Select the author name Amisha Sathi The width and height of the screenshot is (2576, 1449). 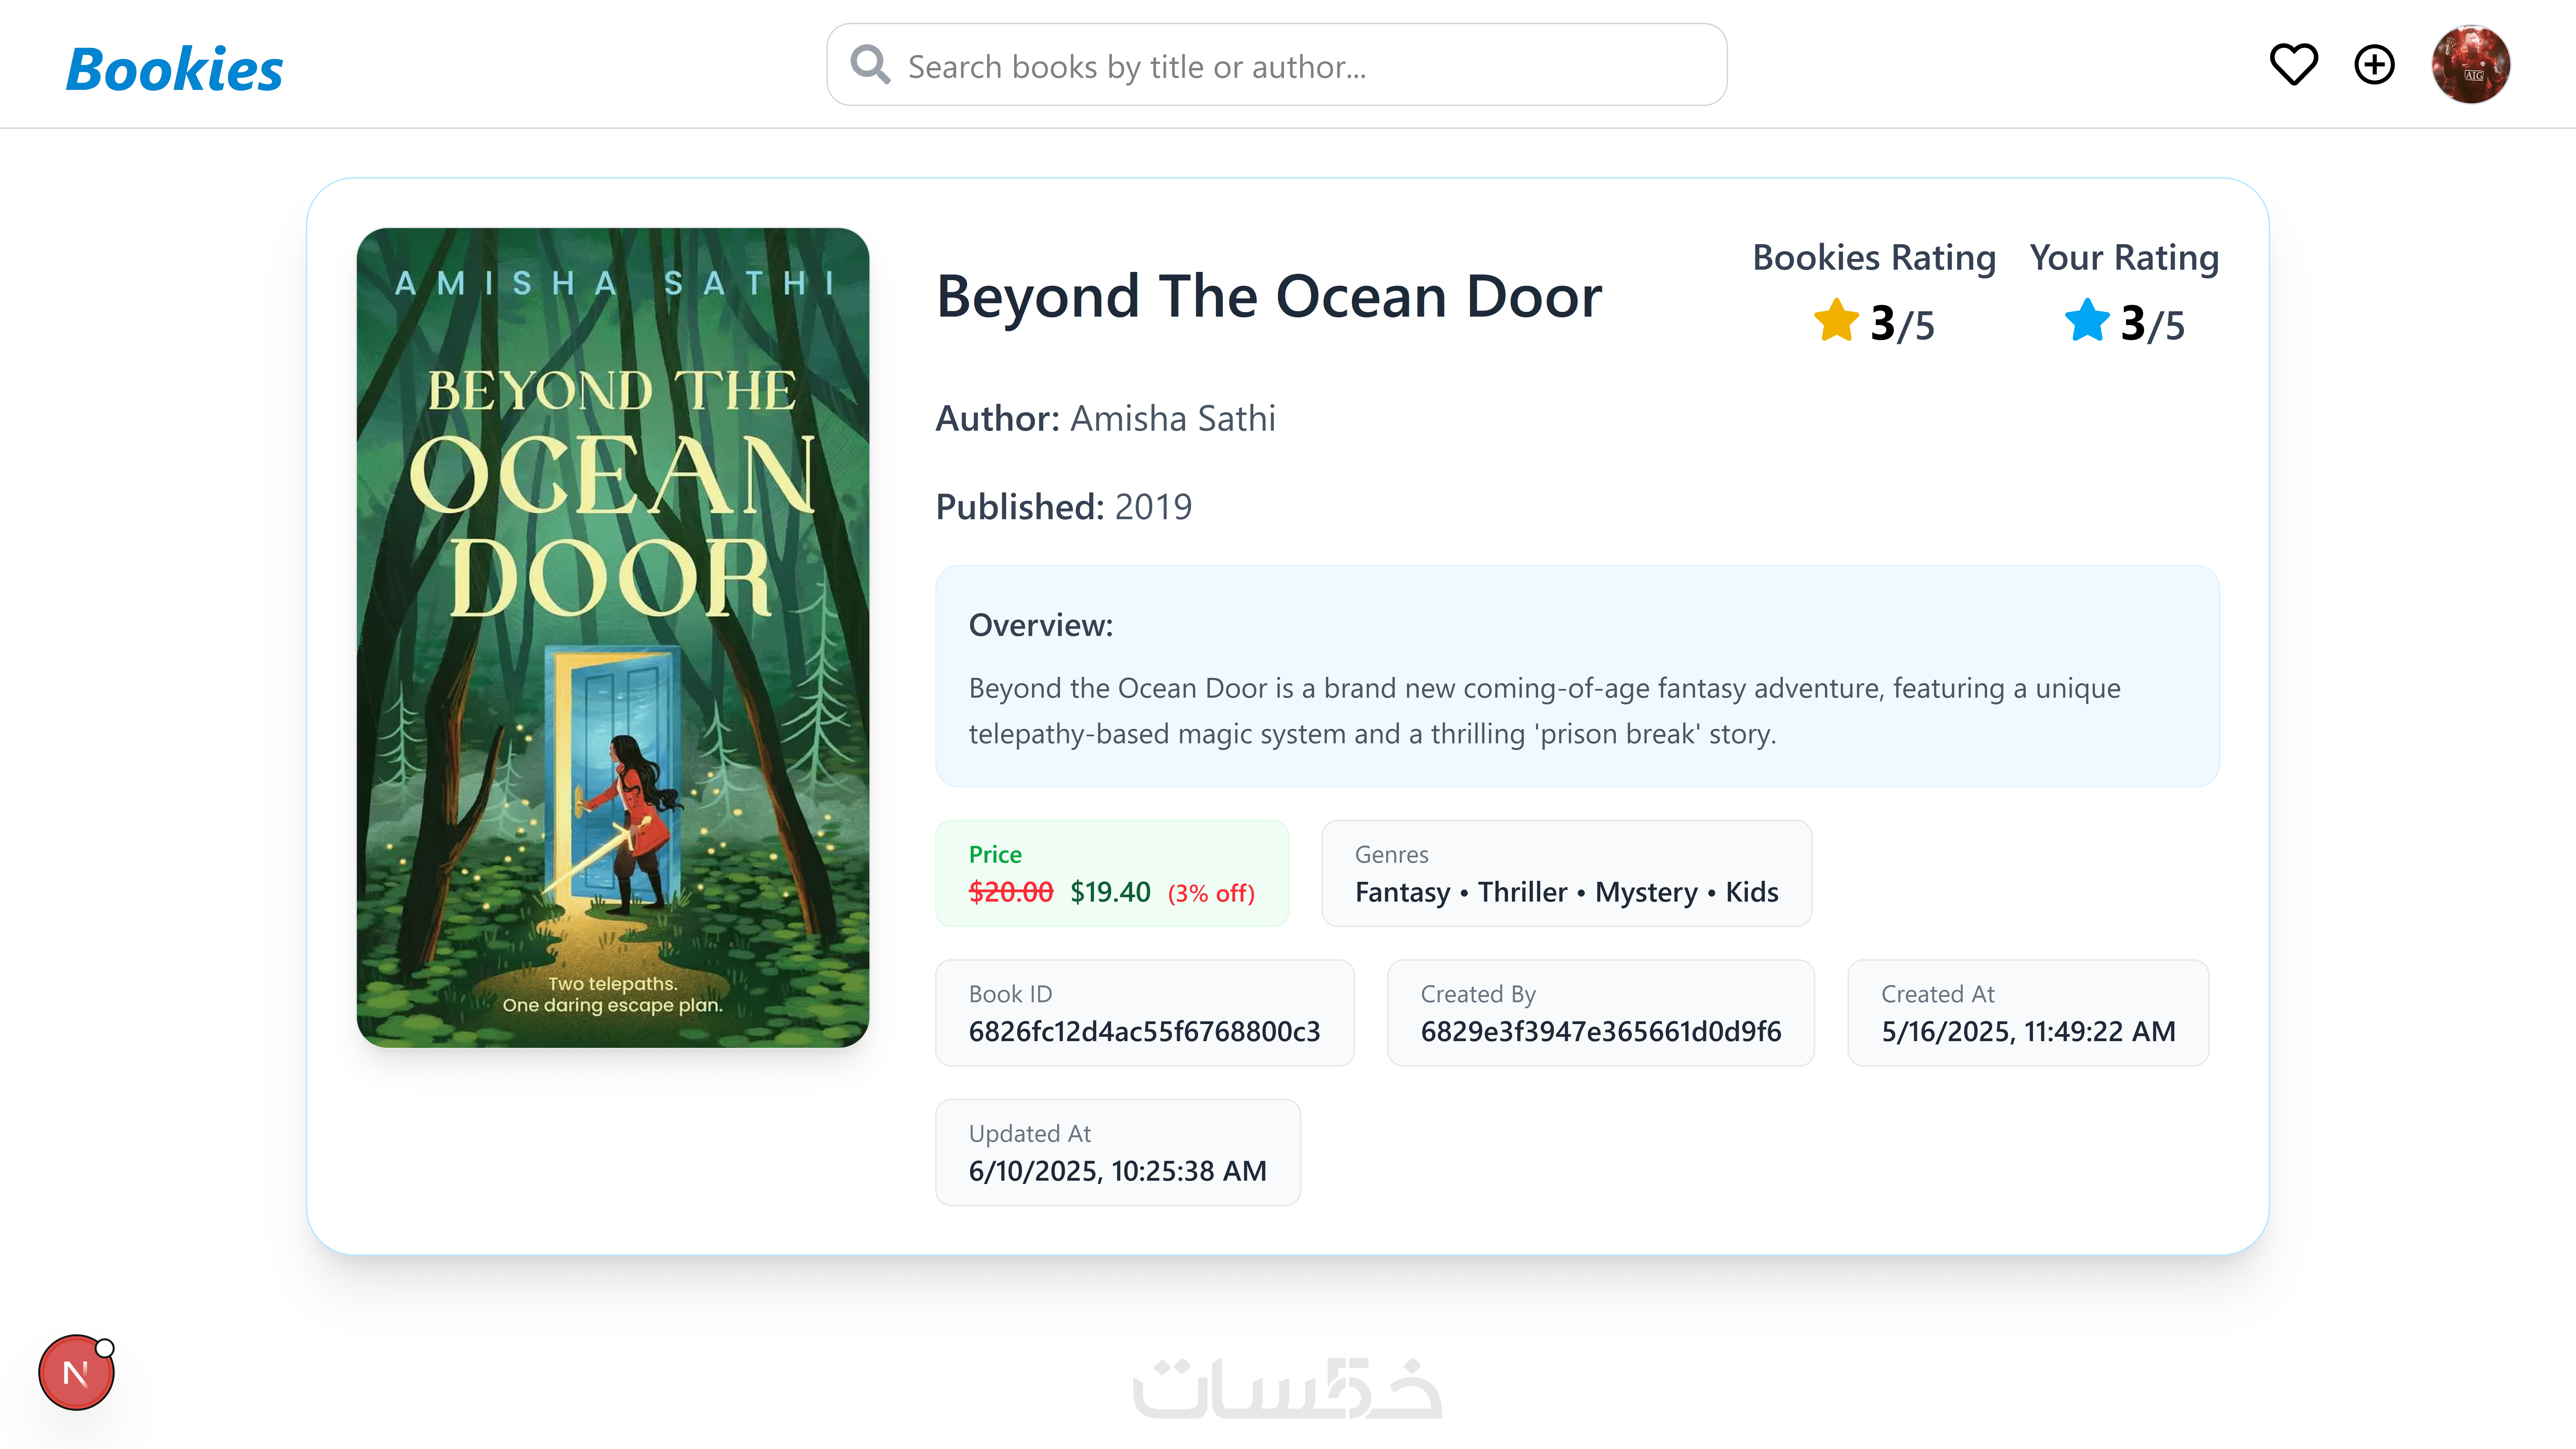click(1172, 418)
